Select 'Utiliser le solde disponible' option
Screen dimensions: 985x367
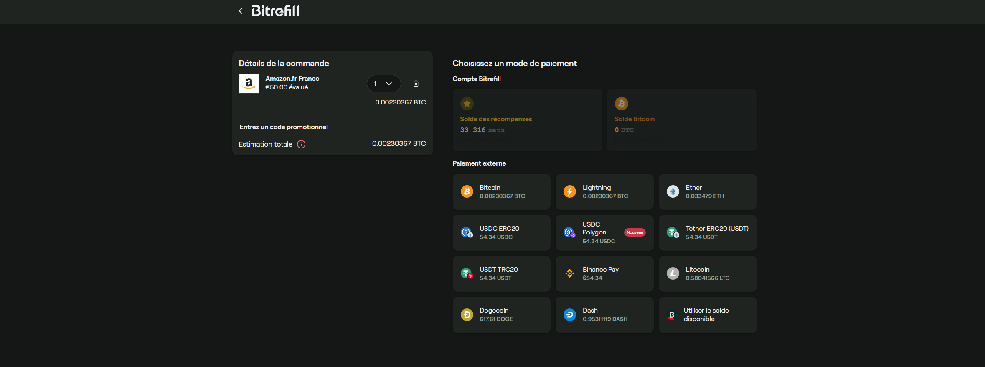click(708, 315)
